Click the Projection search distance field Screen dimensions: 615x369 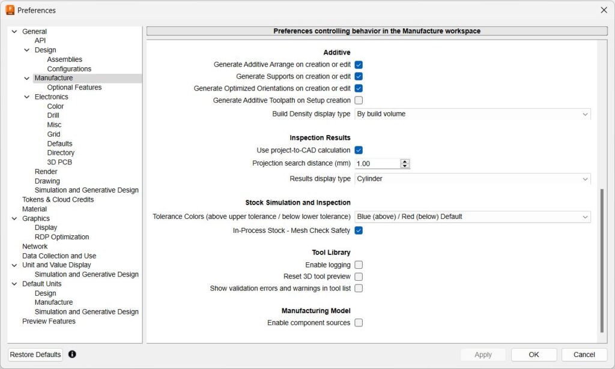pos(377,164)
